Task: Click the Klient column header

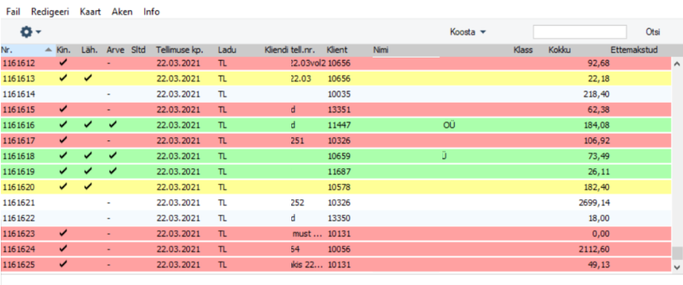Action: tap(337, 50)
